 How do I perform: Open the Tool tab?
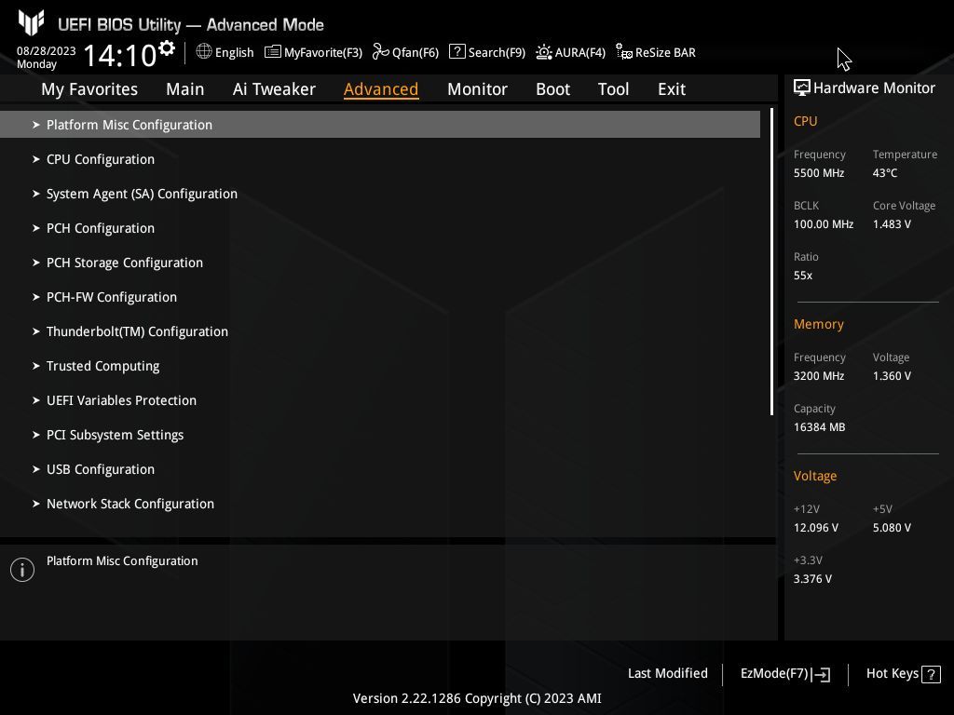[x=613, y=89]
